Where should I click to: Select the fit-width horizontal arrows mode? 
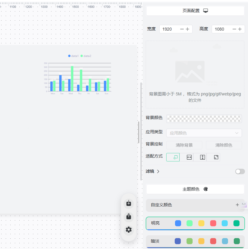pos(189,157)
